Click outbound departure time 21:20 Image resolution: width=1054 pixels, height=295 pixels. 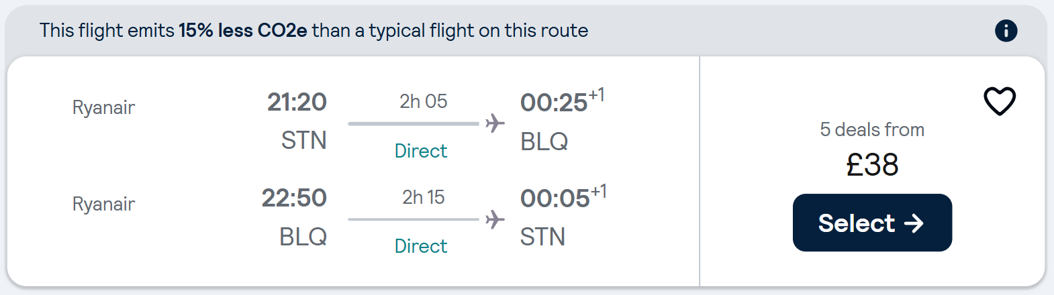pyautogui.click(x=297, y=102)
